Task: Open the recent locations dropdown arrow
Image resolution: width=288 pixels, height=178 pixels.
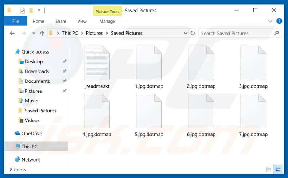Action: [x=34, y=33]
